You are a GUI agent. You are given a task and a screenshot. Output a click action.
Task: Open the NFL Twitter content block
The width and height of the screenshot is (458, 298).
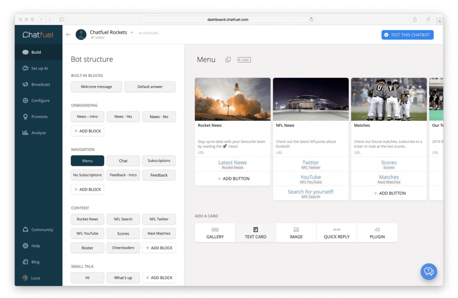[x=159, y=219]
